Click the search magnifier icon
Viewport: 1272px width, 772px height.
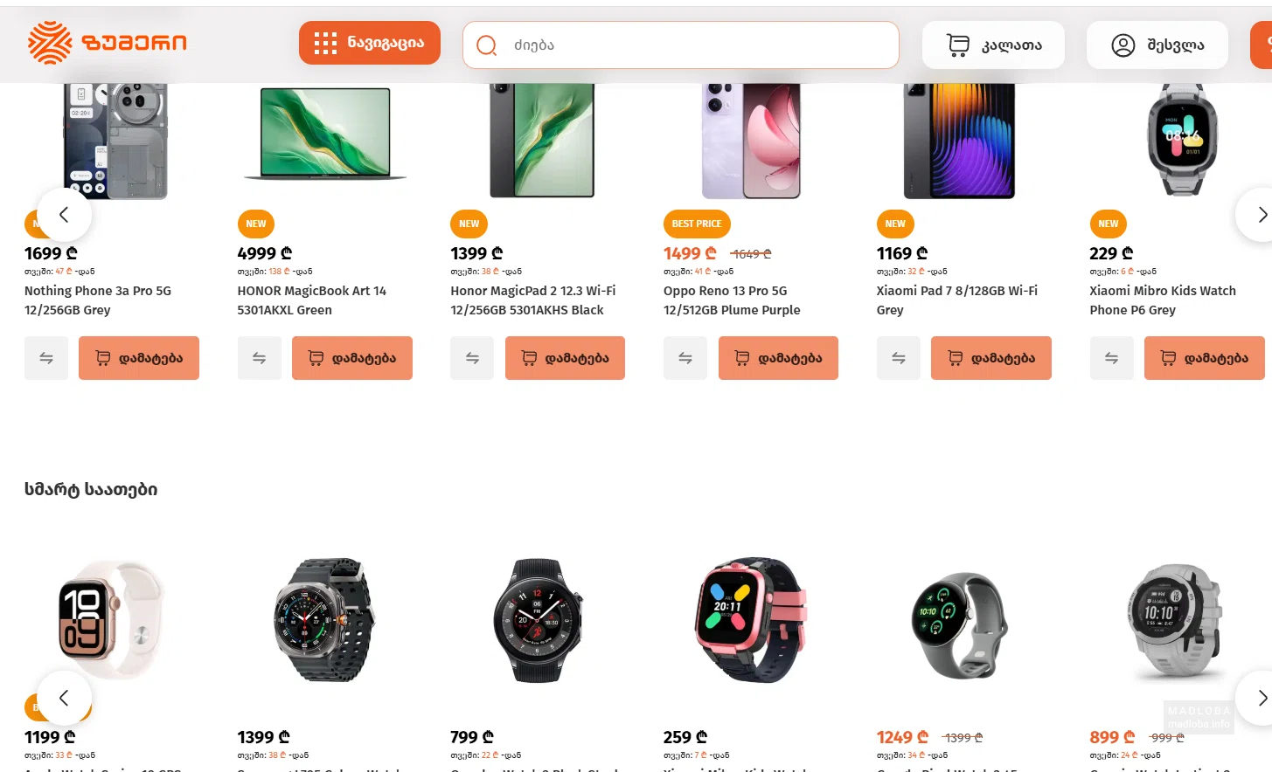click(x=487, y=45)
